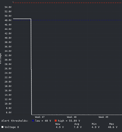Image resolution: width=122 pixels, height=132 pixels.
Task: Click the red dashed high threshold line
Action: [x=67, y=3]
